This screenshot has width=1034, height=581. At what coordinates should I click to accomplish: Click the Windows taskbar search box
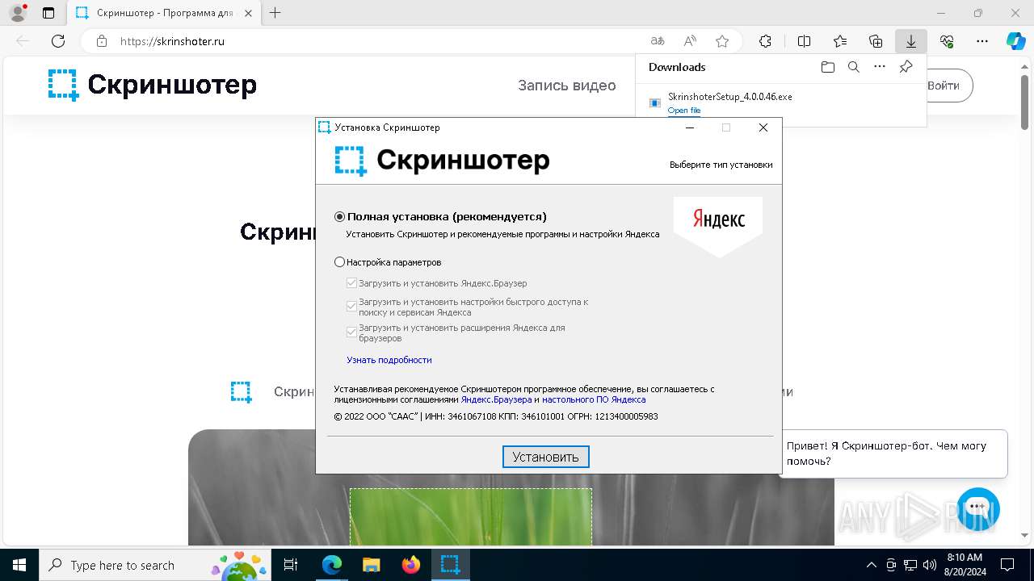point(153,565)
